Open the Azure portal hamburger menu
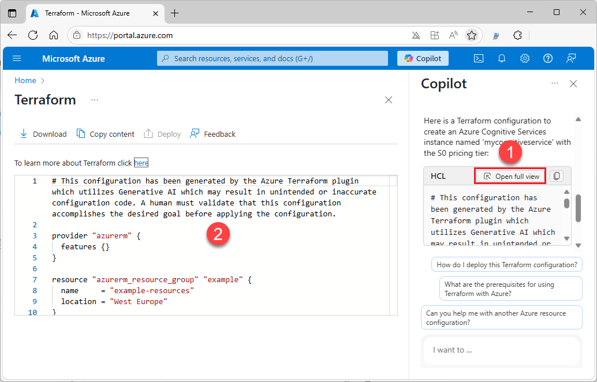 17,58
